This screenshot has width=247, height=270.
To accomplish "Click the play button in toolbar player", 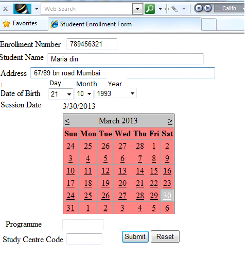I will tap(208, 8).
